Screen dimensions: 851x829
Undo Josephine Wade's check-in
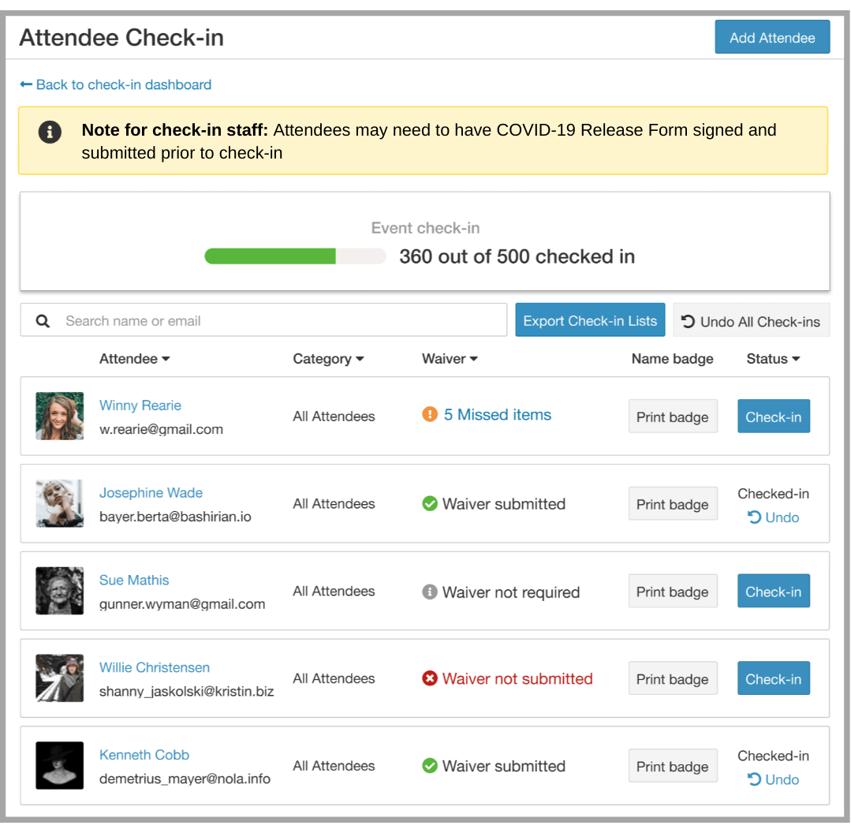(x=774, y=517)
